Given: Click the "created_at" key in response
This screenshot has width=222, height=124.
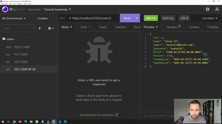Looking at the screenshot, I should tap(161, 59).
